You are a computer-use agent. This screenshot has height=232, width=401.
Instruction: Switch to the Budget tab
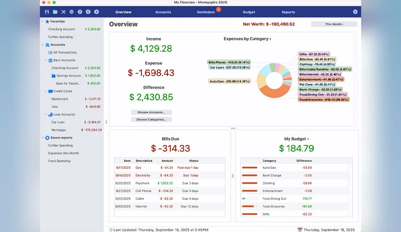[249, 12]
